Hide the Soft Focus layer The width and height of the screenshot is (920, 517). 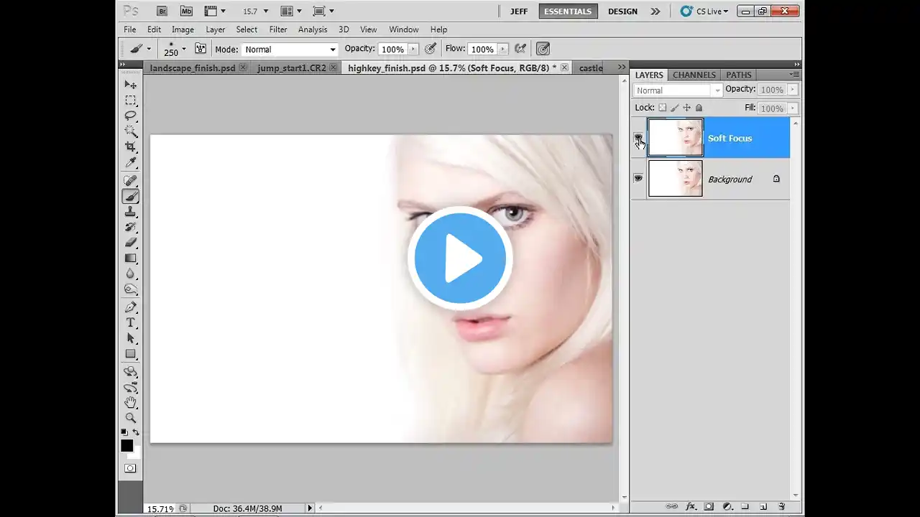click(638, 138)
